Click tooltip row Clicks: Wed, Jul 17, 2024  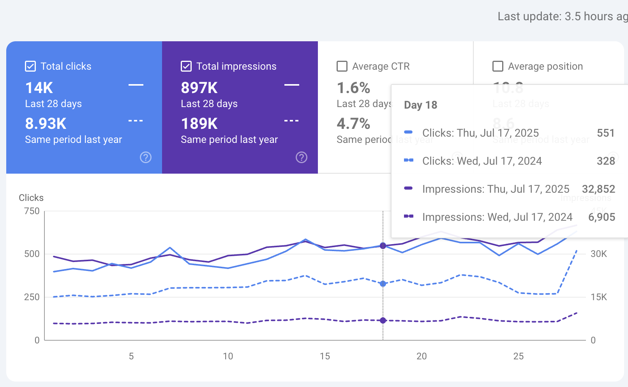510,161
